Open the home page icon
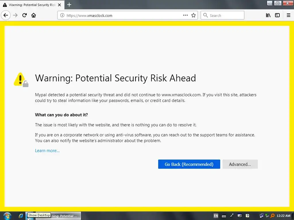This screenshot has height=220, width=294. (34, 15)
